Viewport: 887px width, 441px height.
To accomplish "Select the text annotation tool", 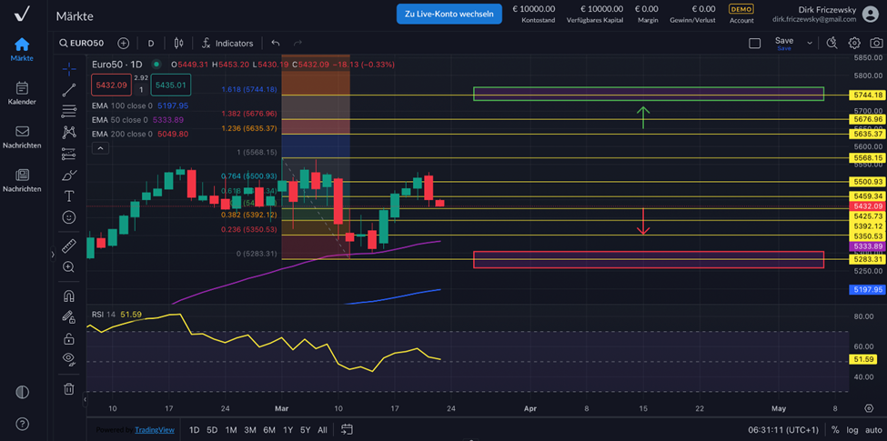I will 69,196.
